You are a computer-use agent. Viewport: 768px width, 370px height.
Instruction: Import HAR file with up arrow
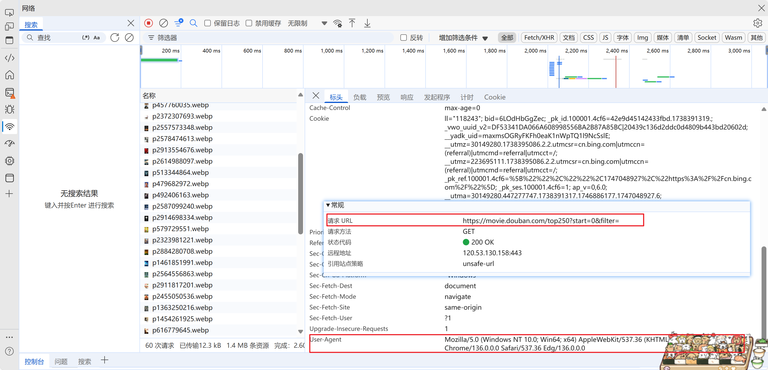point(352,23)
